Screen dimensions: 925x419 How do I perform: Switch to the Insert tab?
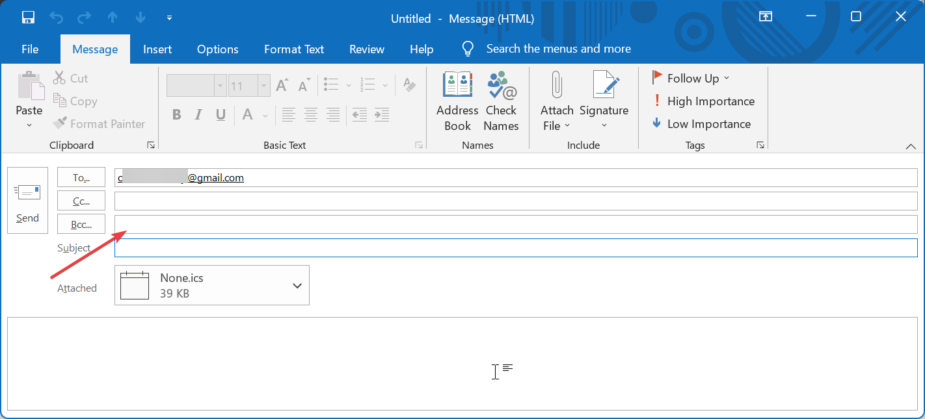(x=157, y=49)
